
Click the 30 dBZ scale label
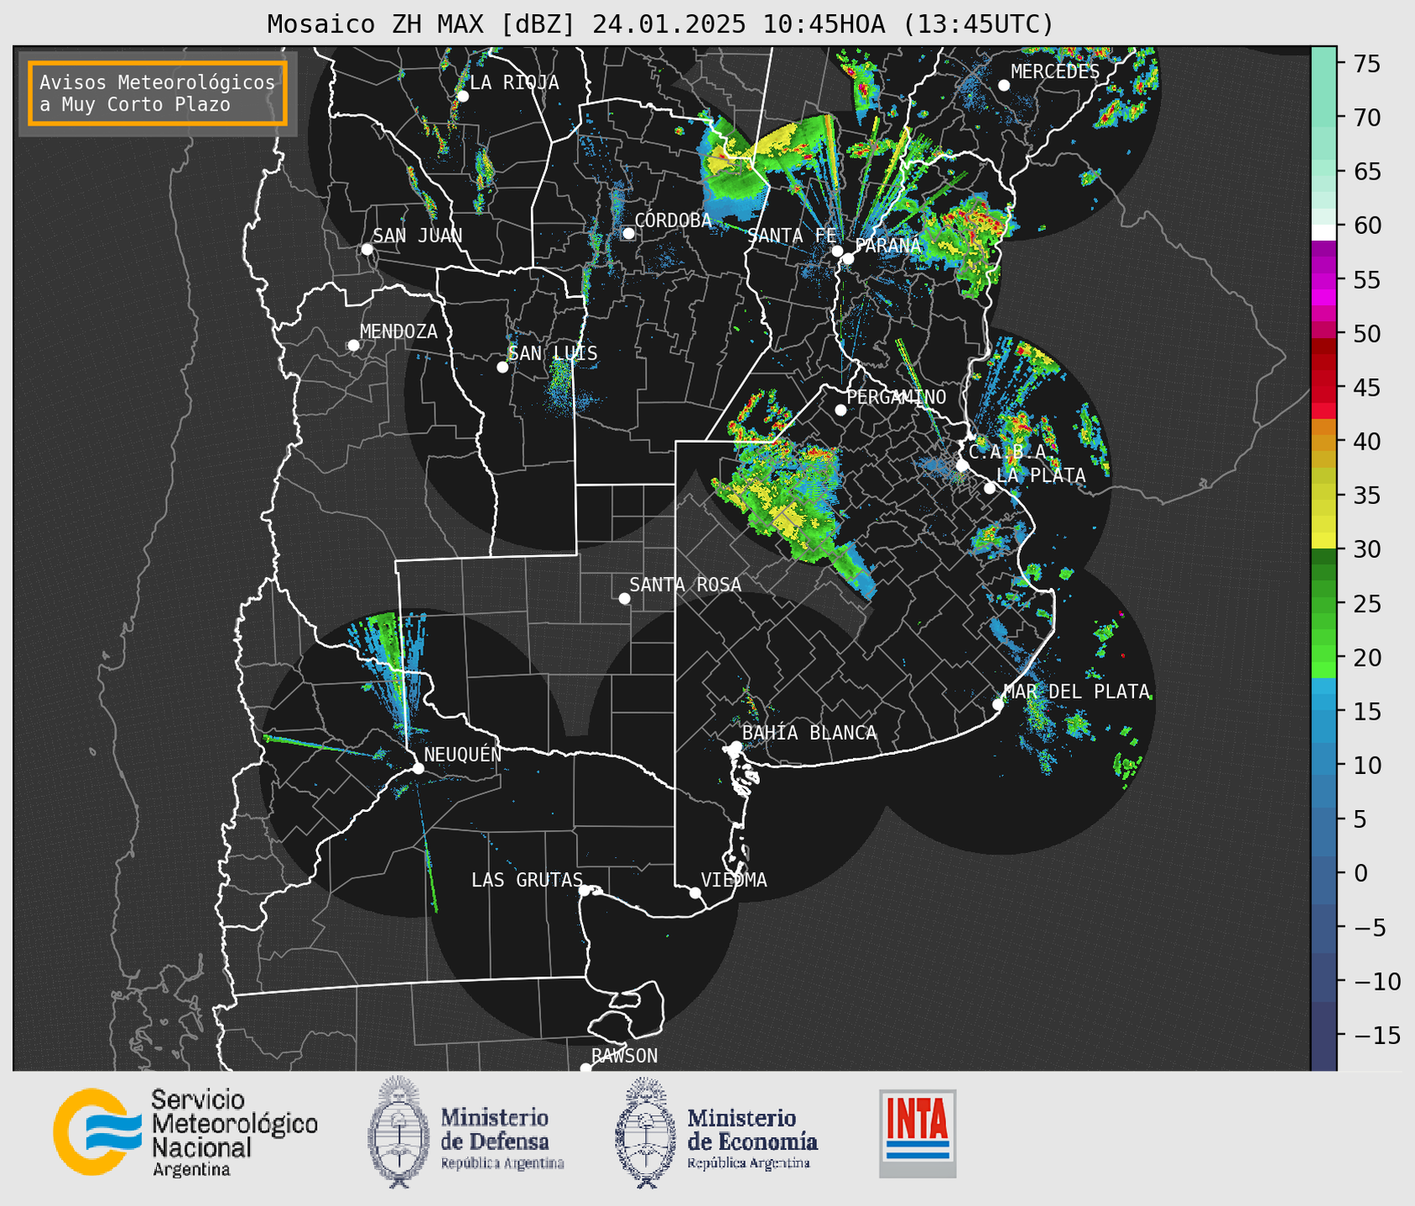pos(1366,549)
